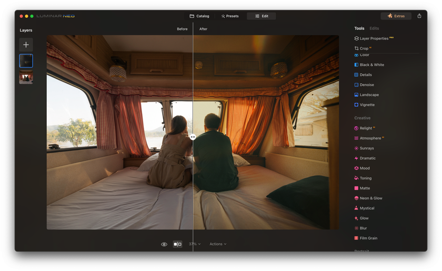Click the before/after divider slider handle
Screen dimensions: 442x271
(193, 137)
